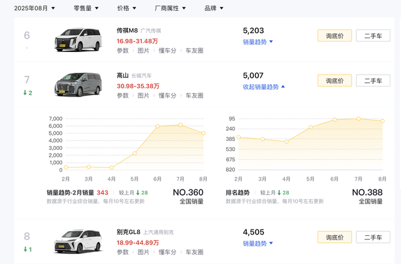Expand 销量趋势 for 传祺M8
The width and height of the screenshot is (401, 264).
click(258, 42)
